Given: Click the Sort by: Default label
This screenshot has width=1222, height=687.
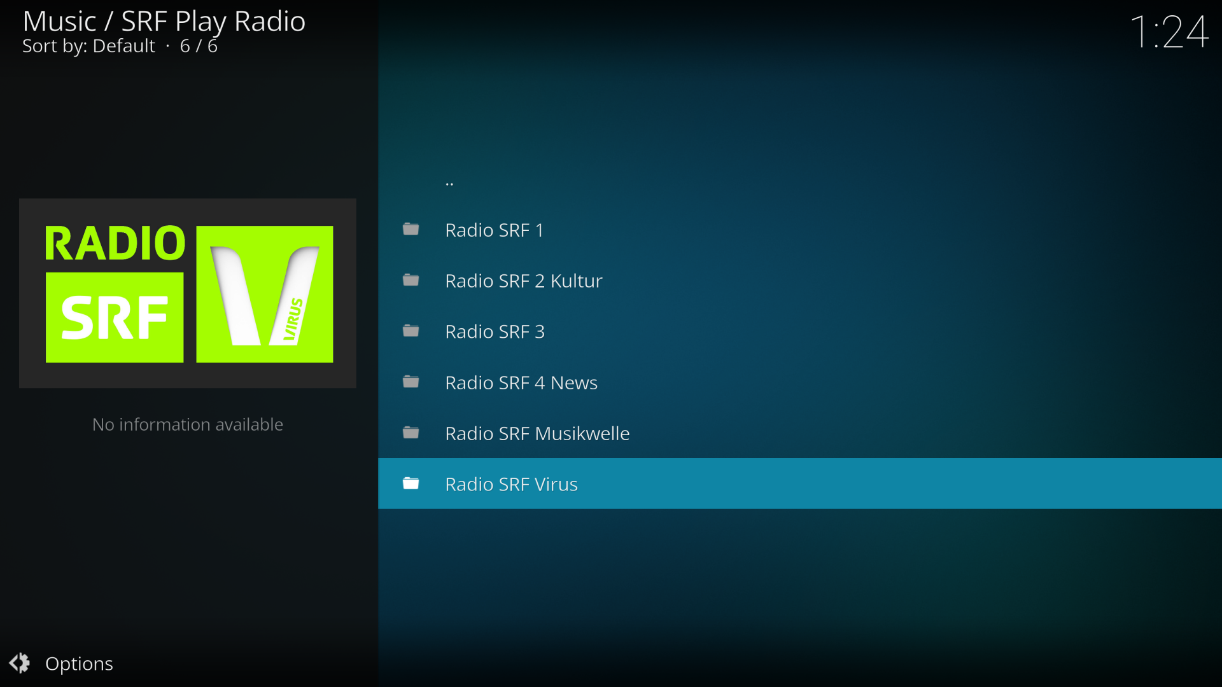Looking at the screenshot, I should (88, 46).
